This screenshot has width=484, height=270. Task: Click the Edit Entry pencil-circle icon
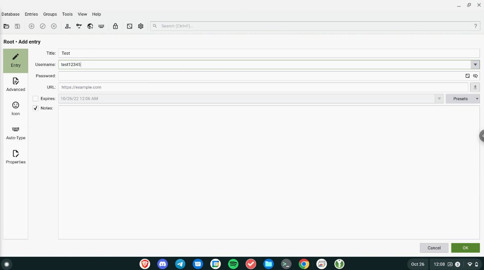(43, 26)
